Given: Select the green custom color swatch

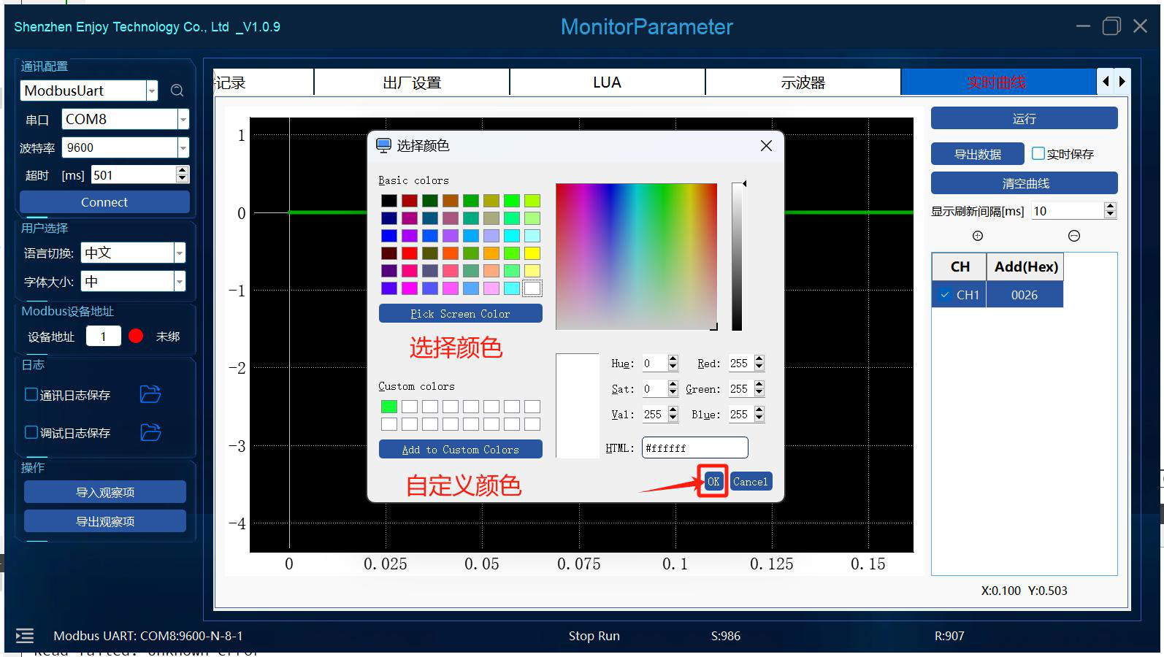Looking at the screenshot, I should pyautogui.click(x=389, y=407).
